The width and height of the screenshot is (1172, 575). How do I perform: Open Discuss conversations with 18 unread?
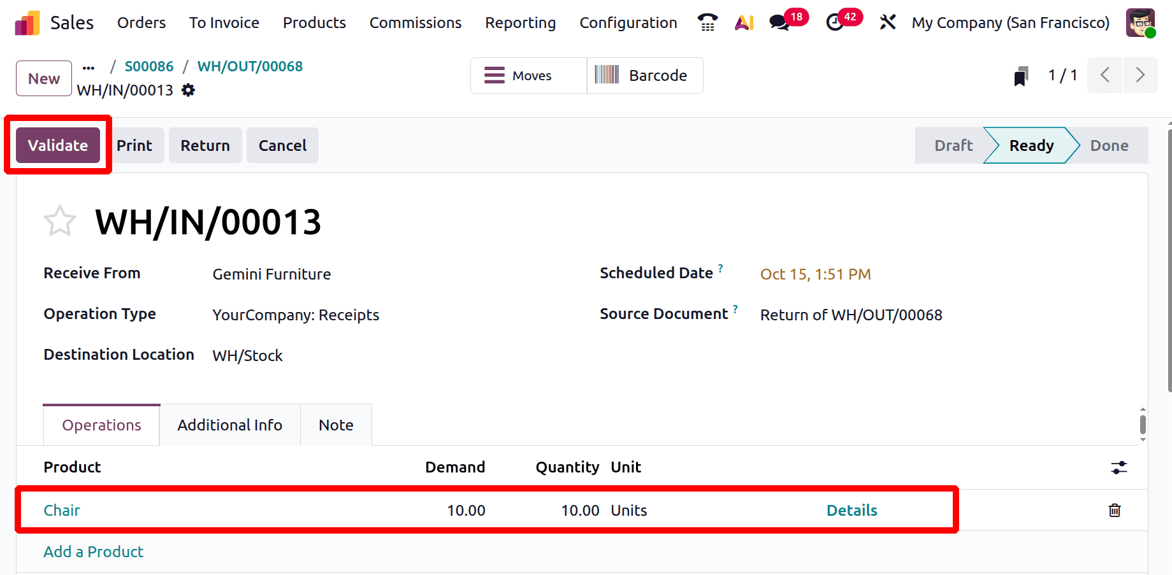point(779,22)
